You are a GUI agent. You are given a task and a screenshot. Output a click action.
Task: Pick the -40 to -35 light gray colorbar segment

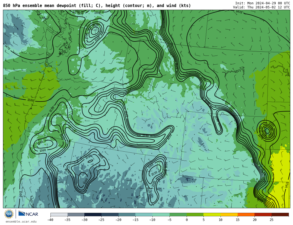click(59, 214)
